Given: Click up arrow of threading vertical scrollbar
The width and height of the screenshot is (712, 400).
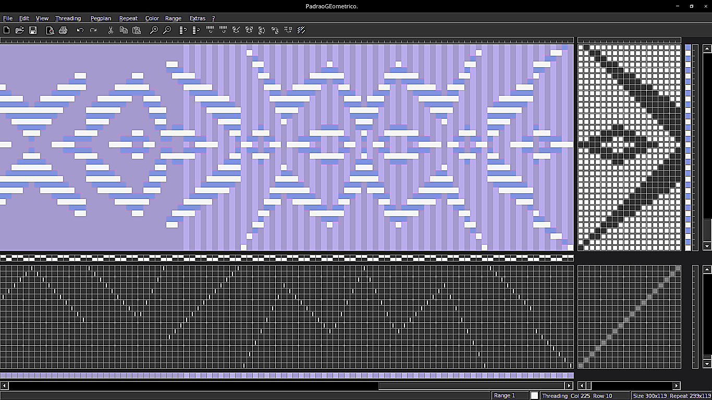Looking at the screenshot, I should point(707,269).
